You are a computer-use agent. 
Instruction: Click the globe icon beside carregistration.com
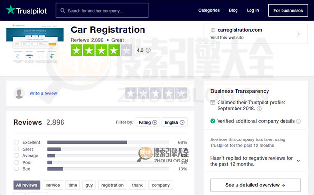pos(213,30)
